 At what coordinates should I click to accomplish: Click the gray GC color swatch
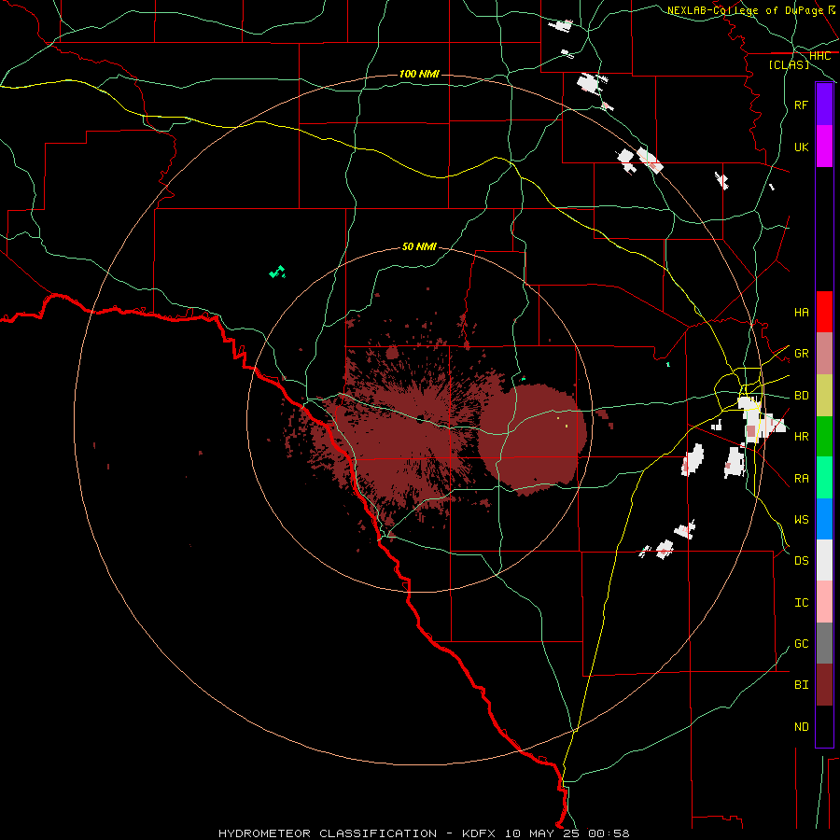(824, 643)
